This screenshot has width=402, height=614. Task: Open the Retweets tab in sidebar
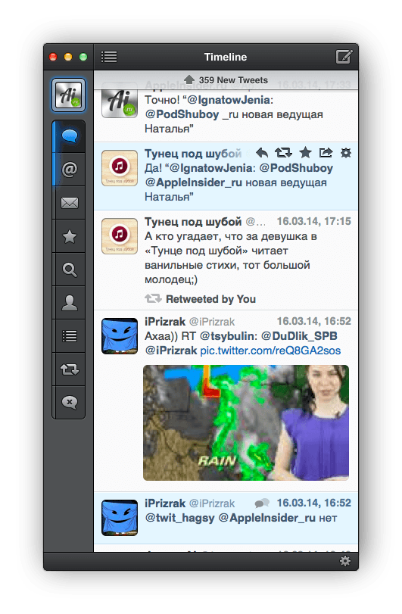coord(70,369)
